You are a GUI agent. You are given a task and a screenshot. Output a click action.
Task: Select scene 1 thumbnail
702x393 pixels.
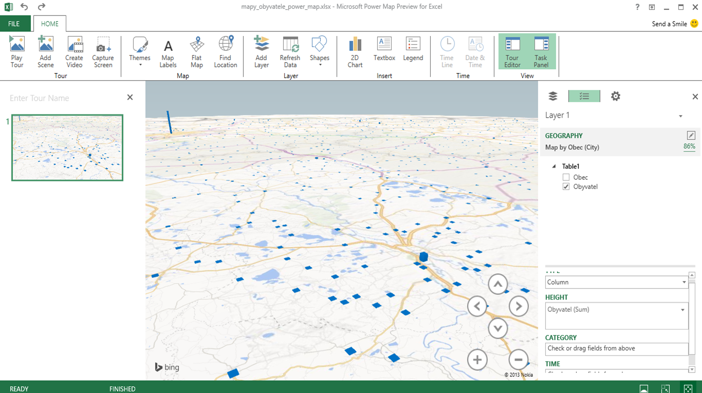[x=67, y=148]
